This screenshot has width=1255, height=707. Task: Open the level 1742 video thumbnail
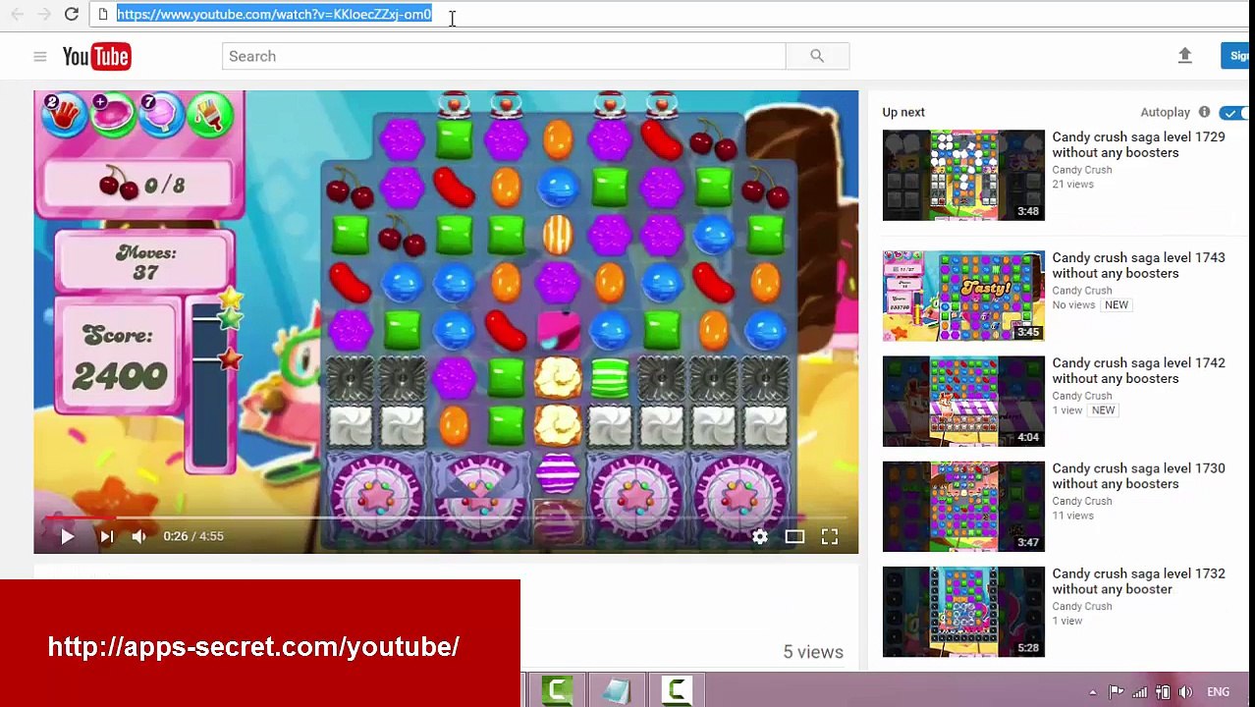coord(963,401)
